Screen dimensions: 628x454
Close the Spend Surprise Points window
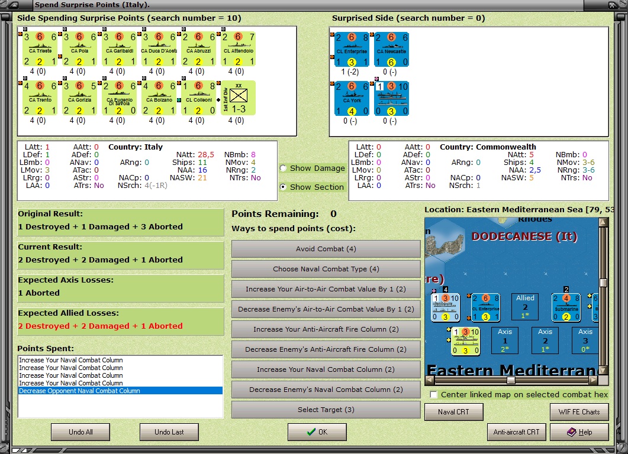coord(613,5)
